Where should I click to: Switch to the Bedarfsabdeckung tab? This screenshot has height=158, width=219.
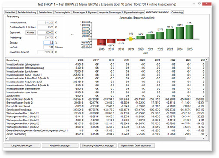pos(27,13)
